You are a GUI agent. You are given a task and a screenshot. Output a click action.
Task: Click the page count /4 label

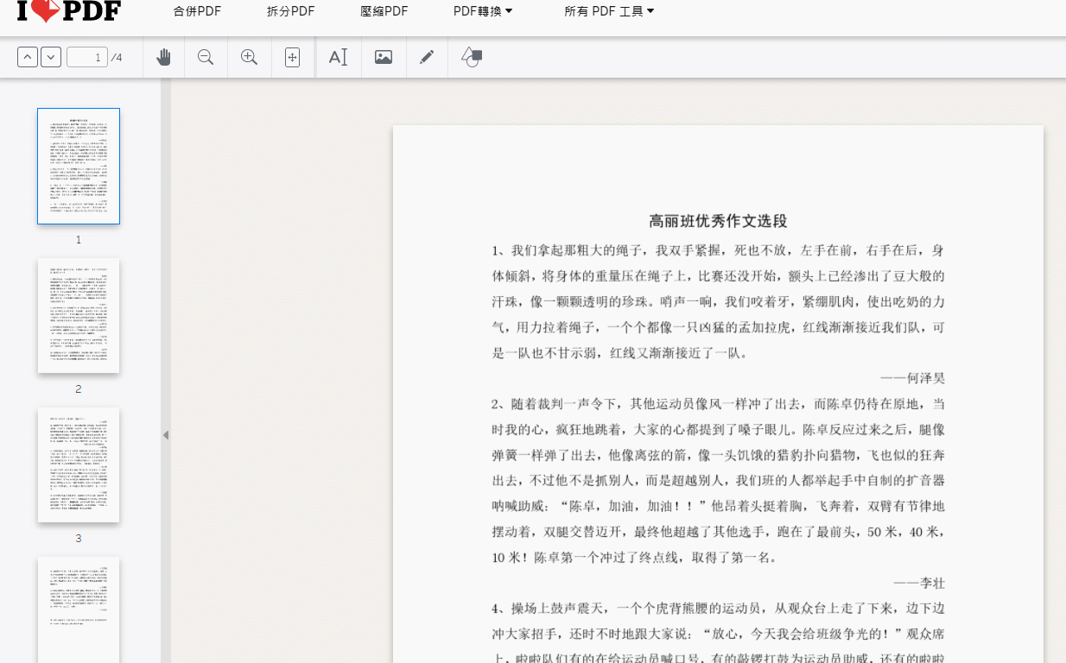click(x=117, y=58)
